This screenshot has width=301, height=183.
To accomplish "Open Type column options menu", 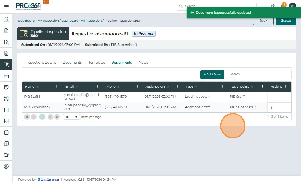I will pos(222,87).
